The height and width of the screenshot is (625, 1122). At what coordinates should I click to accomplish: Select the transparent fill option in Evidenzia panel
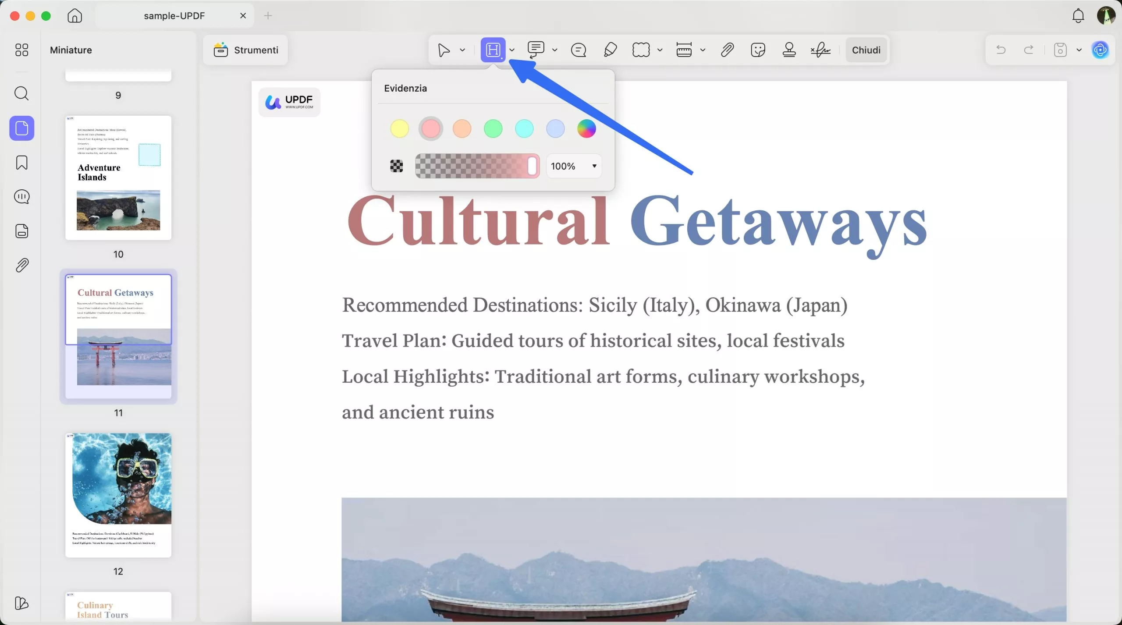[396, 166]
